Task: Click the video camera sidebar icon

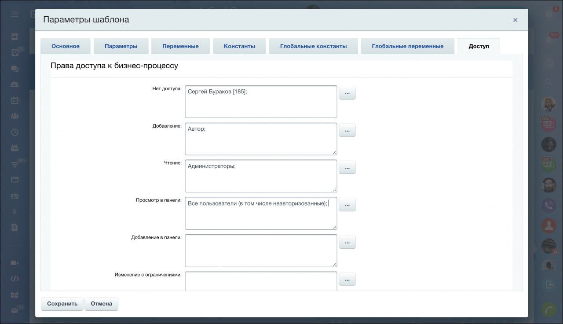Action: tap(15, 263)
